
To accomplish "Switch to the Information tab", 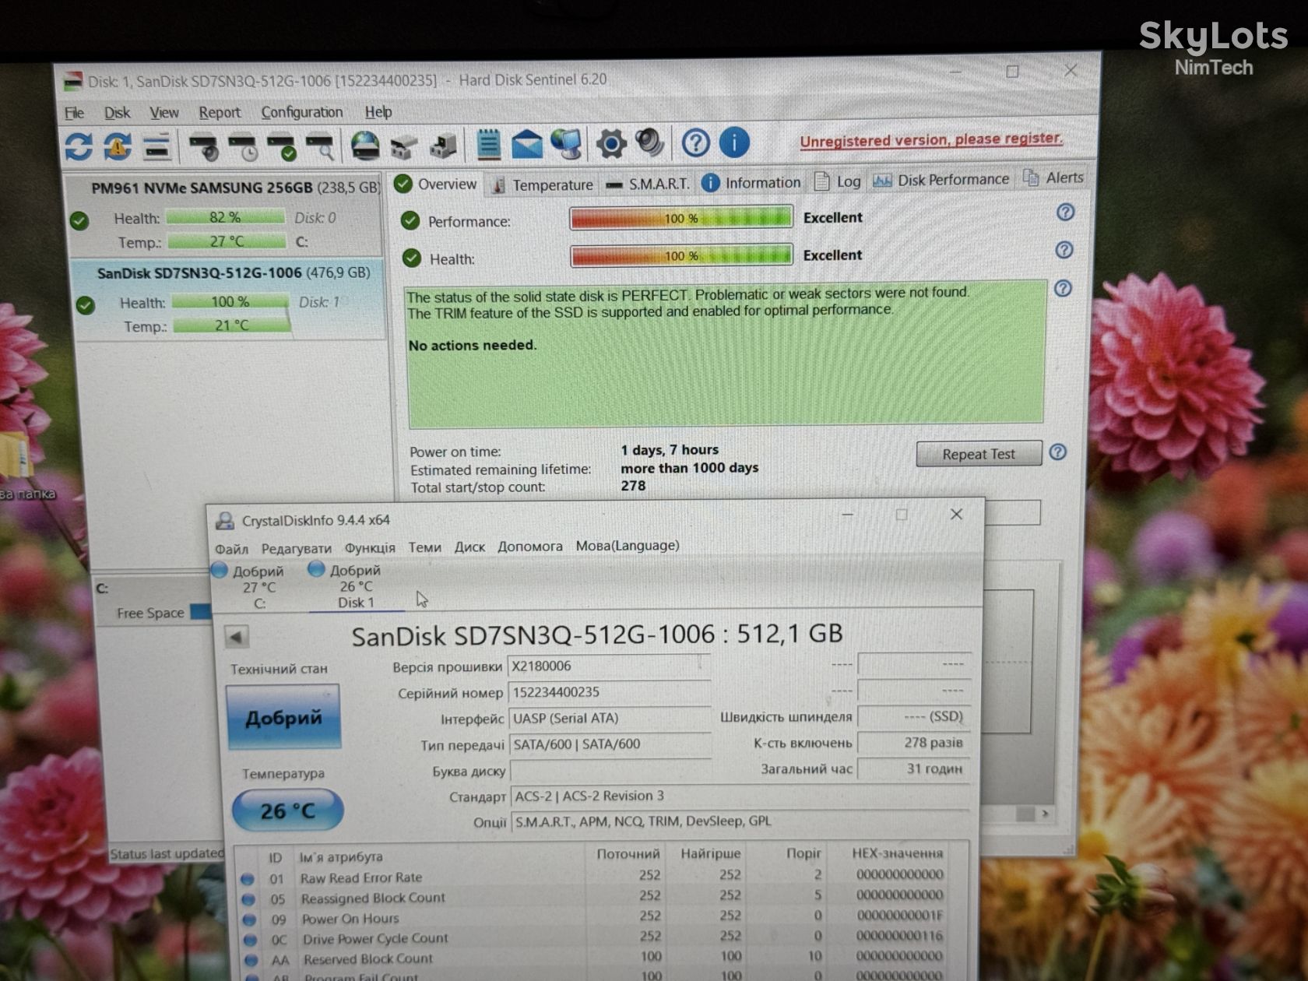I will tap(751, 182).
